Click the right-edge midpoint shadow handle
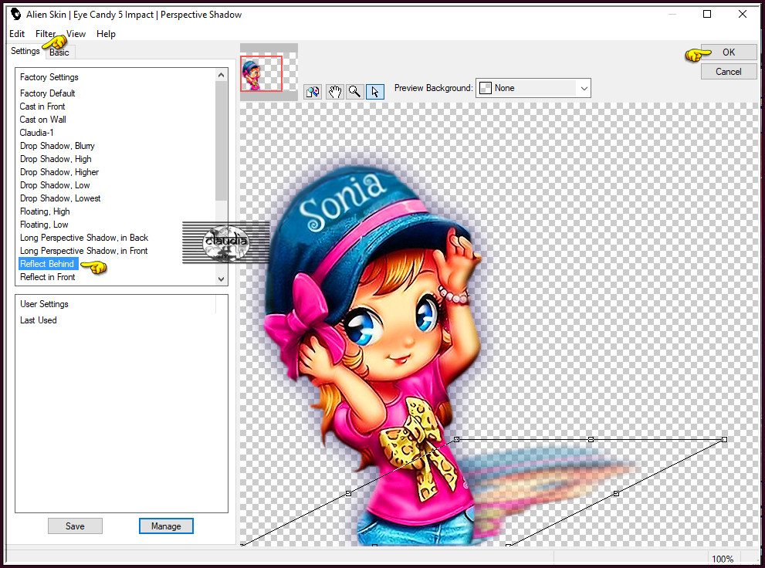The height and width of the screenshot is (568, 765). pyautogui.click(x=616, y=494)
